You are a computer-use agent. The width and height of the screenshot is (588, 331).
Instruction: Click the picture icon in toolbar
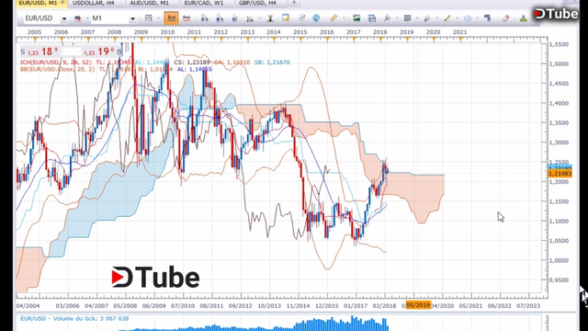(356, 17)
